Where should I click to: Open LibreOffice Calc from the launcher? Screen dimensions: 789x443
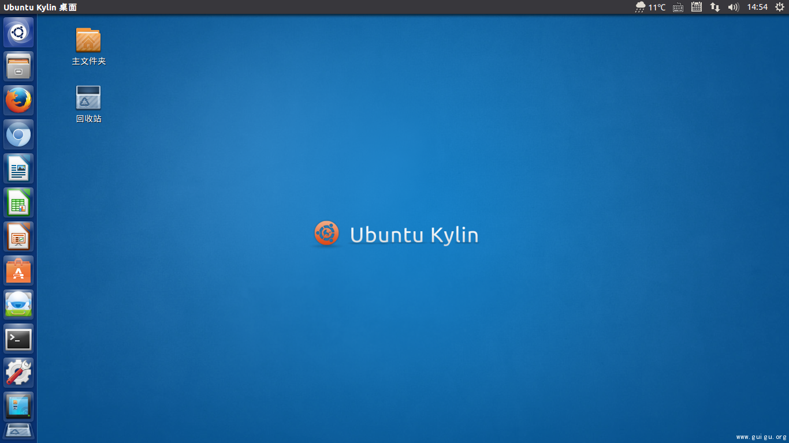[x=18, y=202]
